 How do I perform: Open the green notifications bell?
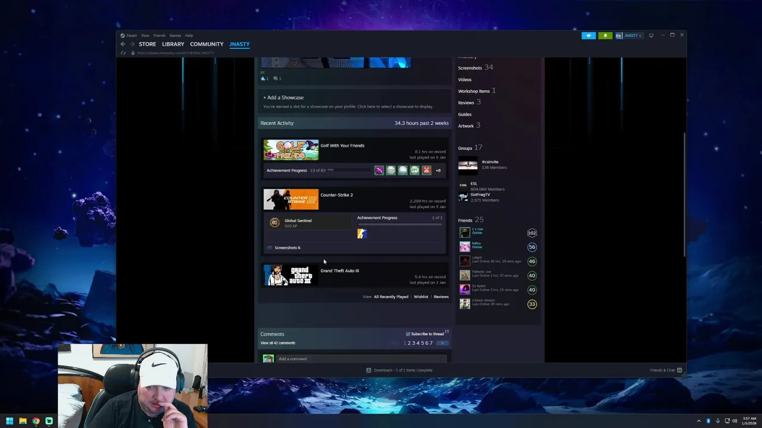click(x=605, y=36)
